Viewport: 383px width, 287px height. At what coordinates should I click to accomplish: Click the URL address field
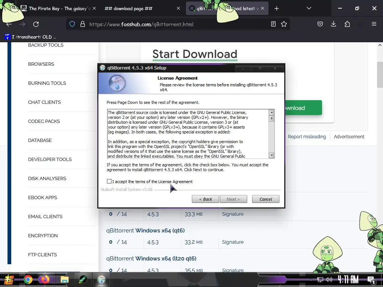point(178,24)
